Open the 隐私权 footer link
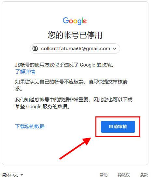 (x=124, y=175)
